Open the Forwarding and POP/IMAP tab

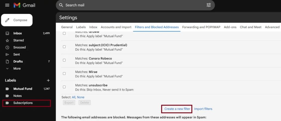pos(201,27)
